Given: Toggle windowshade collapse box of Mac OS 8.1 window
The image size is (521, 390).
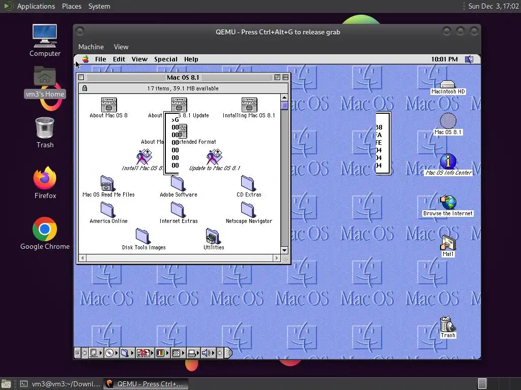Looking at the screenshot, I should [285, 77].
